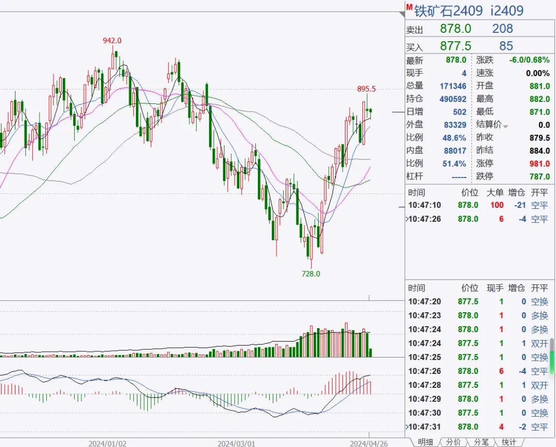Click the 日增 value 502
Screen dimensions: 556x447
click(x=460, y=112)
